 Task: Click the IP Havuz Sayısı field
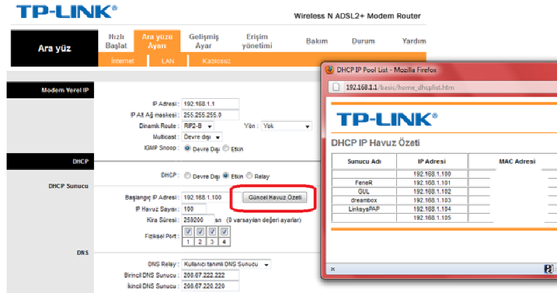[194, 209]
